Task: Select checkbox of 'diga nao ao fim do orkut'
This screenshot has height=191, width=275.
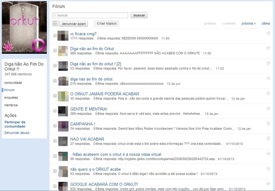Action: (x=55, y=81)
